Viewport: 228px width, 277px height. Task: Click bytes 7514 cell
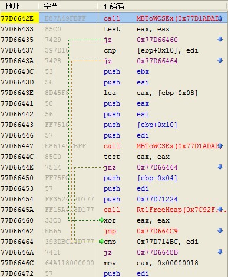tap(53, 167)
